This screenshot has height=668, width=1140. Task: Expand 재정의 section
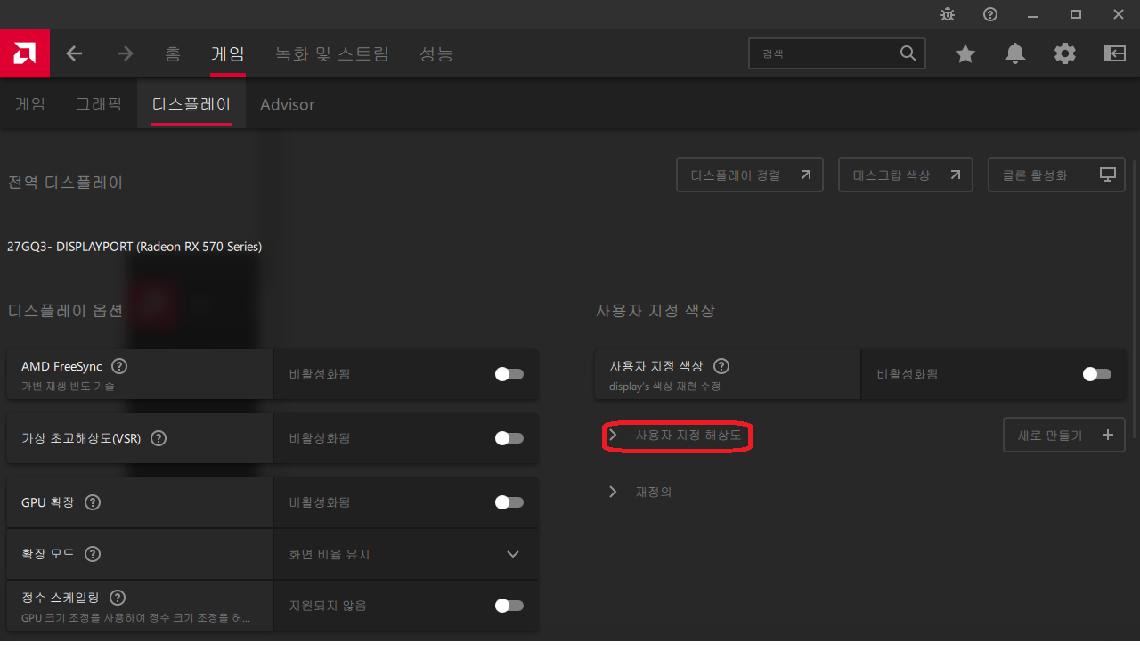[x=641, y=492]
